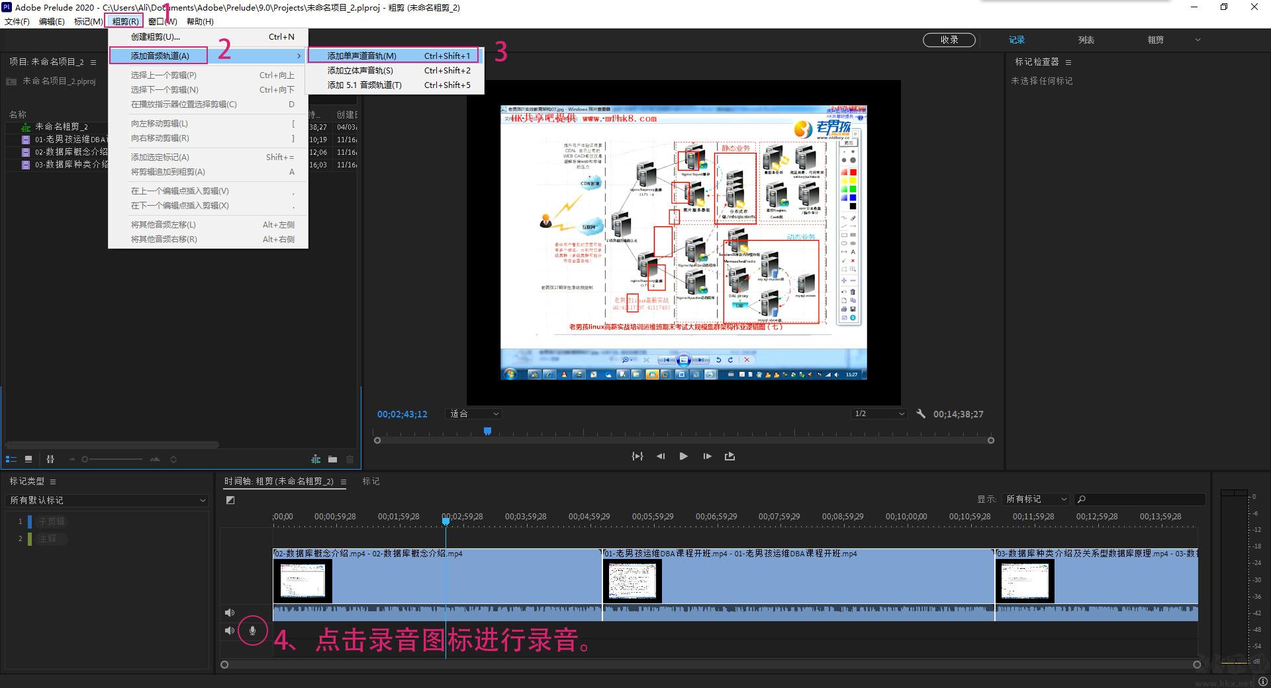Click the 02-数据库概念介绍 clip thumbnail in timeline

click(303, 581)
